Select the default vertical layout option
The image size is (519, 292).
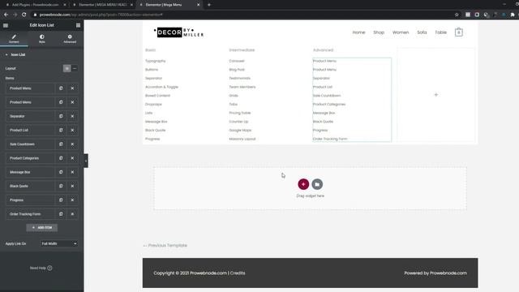[x=66, y=68]
